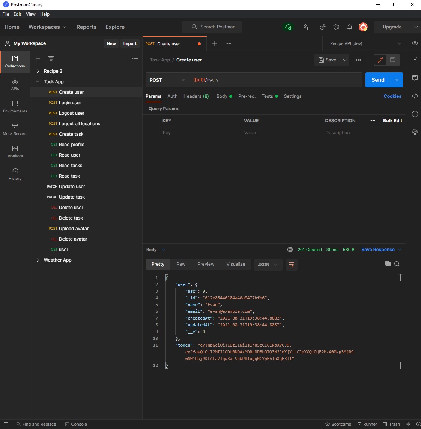The image size is (421, 429).
Task: Open the APIs sidebar panel
Action: click(x=15, y=84)
